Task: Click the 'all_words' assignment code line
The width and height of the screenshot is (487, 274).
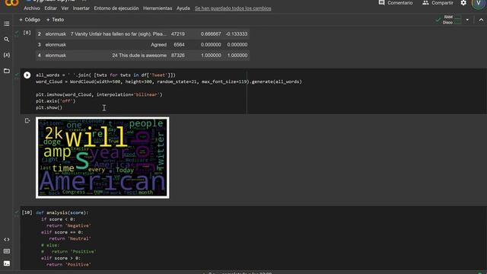Action: 106,75
